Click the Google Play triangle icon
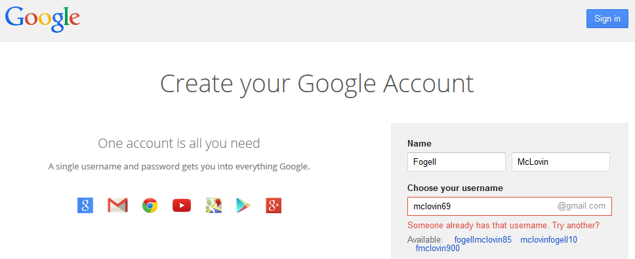 pos(243,205)
